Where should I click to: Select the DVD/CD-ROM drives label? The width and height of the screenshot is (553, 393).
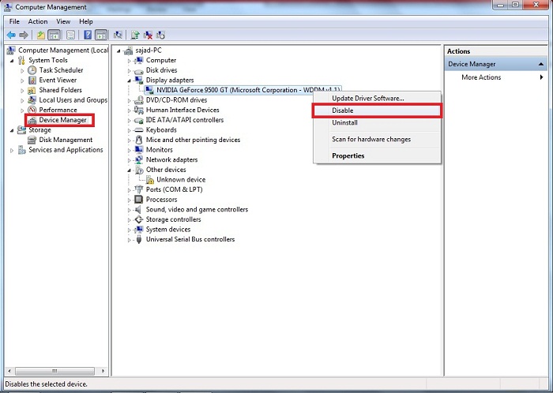pyautogui.click(x=176, y=100)
